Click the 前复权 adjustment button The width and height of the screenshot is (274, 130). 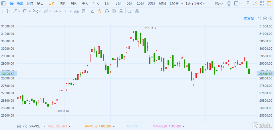(x=249, y=18)
